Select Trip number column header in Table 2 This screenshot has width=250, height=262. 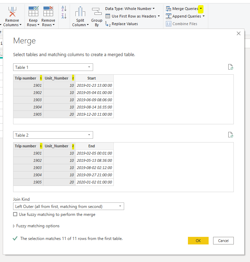click(28, 146)
